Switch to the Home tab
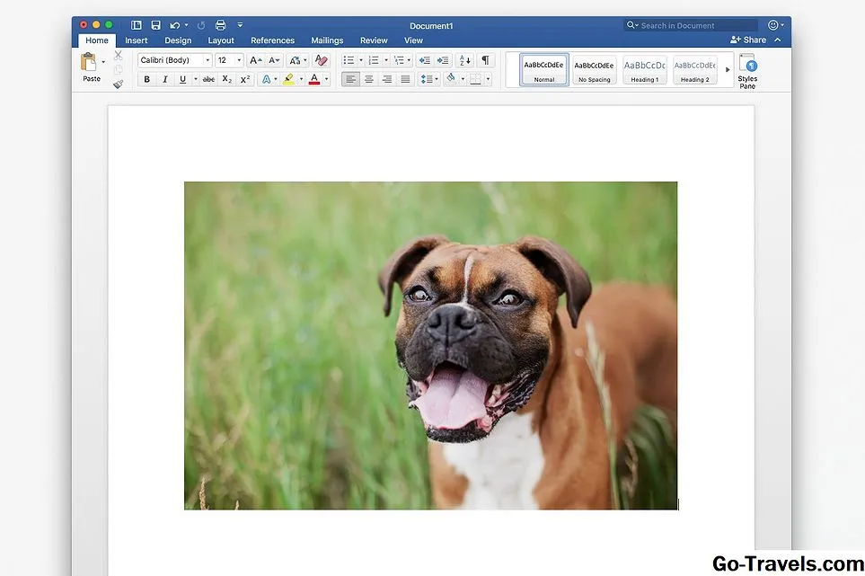This screenshot has width=865, height=576. pyautogui.click(x=96, y=40)
